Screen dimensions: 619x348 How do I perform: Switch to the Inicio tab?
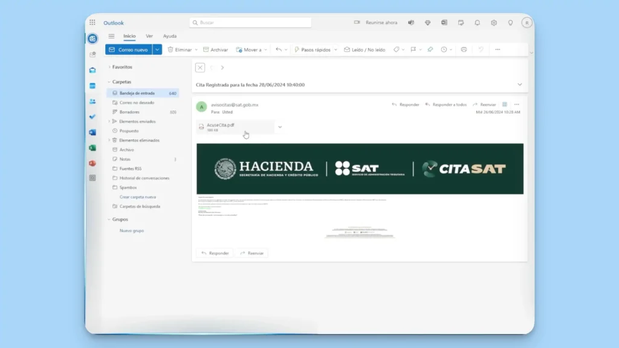pyautogui.click(x=129, y=36)
